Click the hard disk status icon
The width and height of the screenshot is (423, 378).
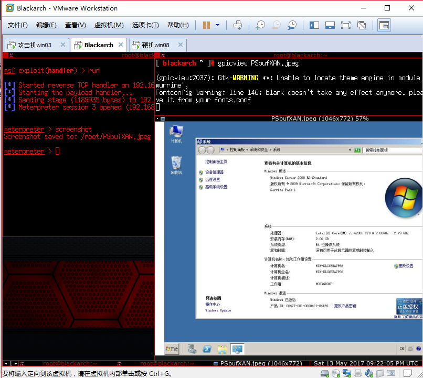[325, 373]
